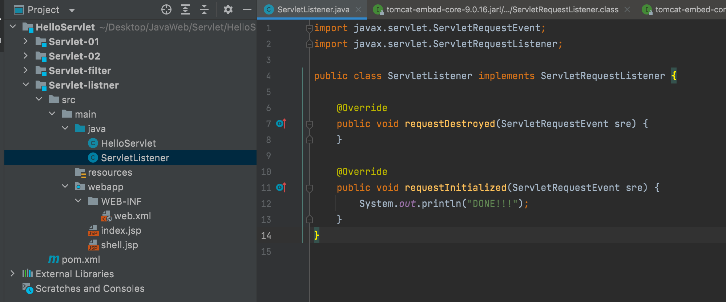Fold the requestInitialized method at line 11
The height and width of the screenshot is (302, 726).
click(310, 188)
